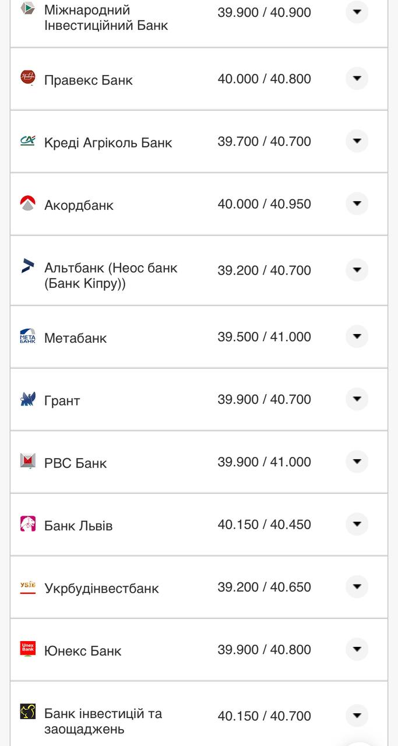Open the Міжнародний Інвестиційний Банк name
Image resolution: width=398 pixels, height=746 pixels.
point(106,17)
